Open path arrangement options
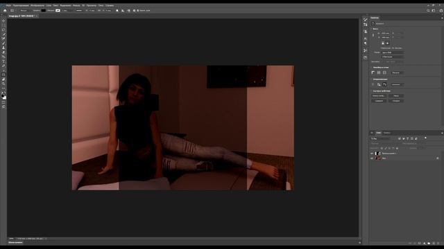The image size is (444, 249). [129, 10]
